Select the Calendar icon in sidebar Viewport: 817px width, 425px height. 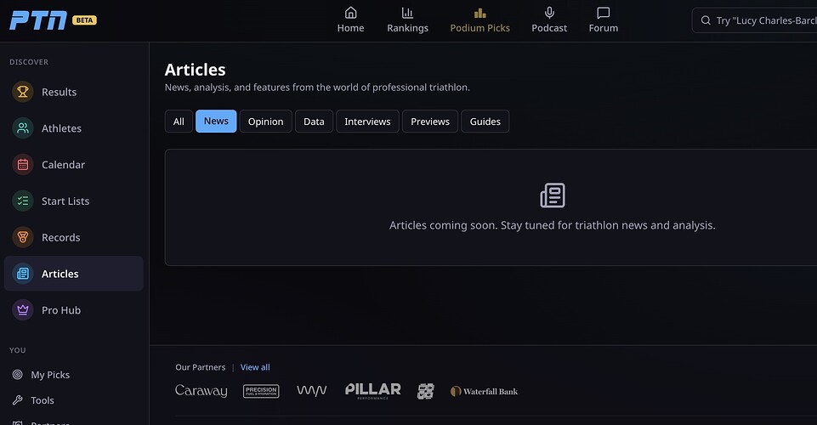(x=23, y=165)
